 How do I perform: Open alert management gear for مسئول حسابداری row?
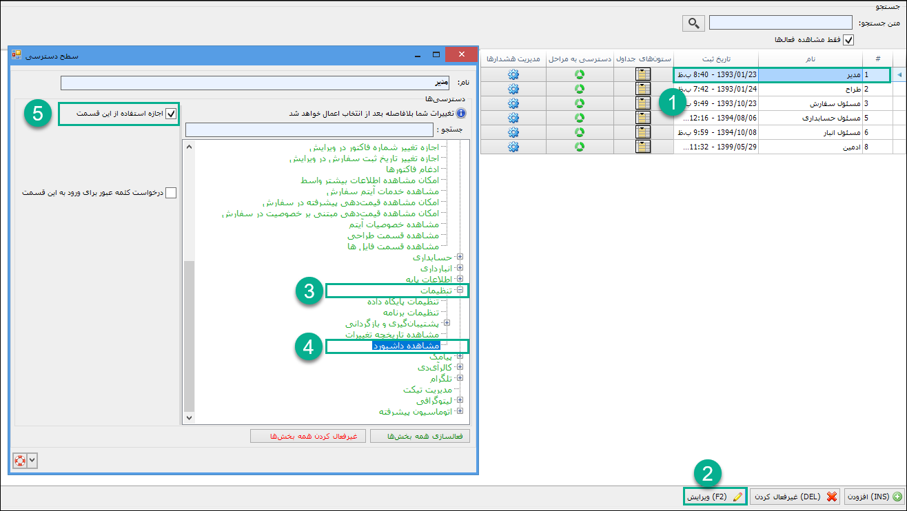tap(513, 118)
